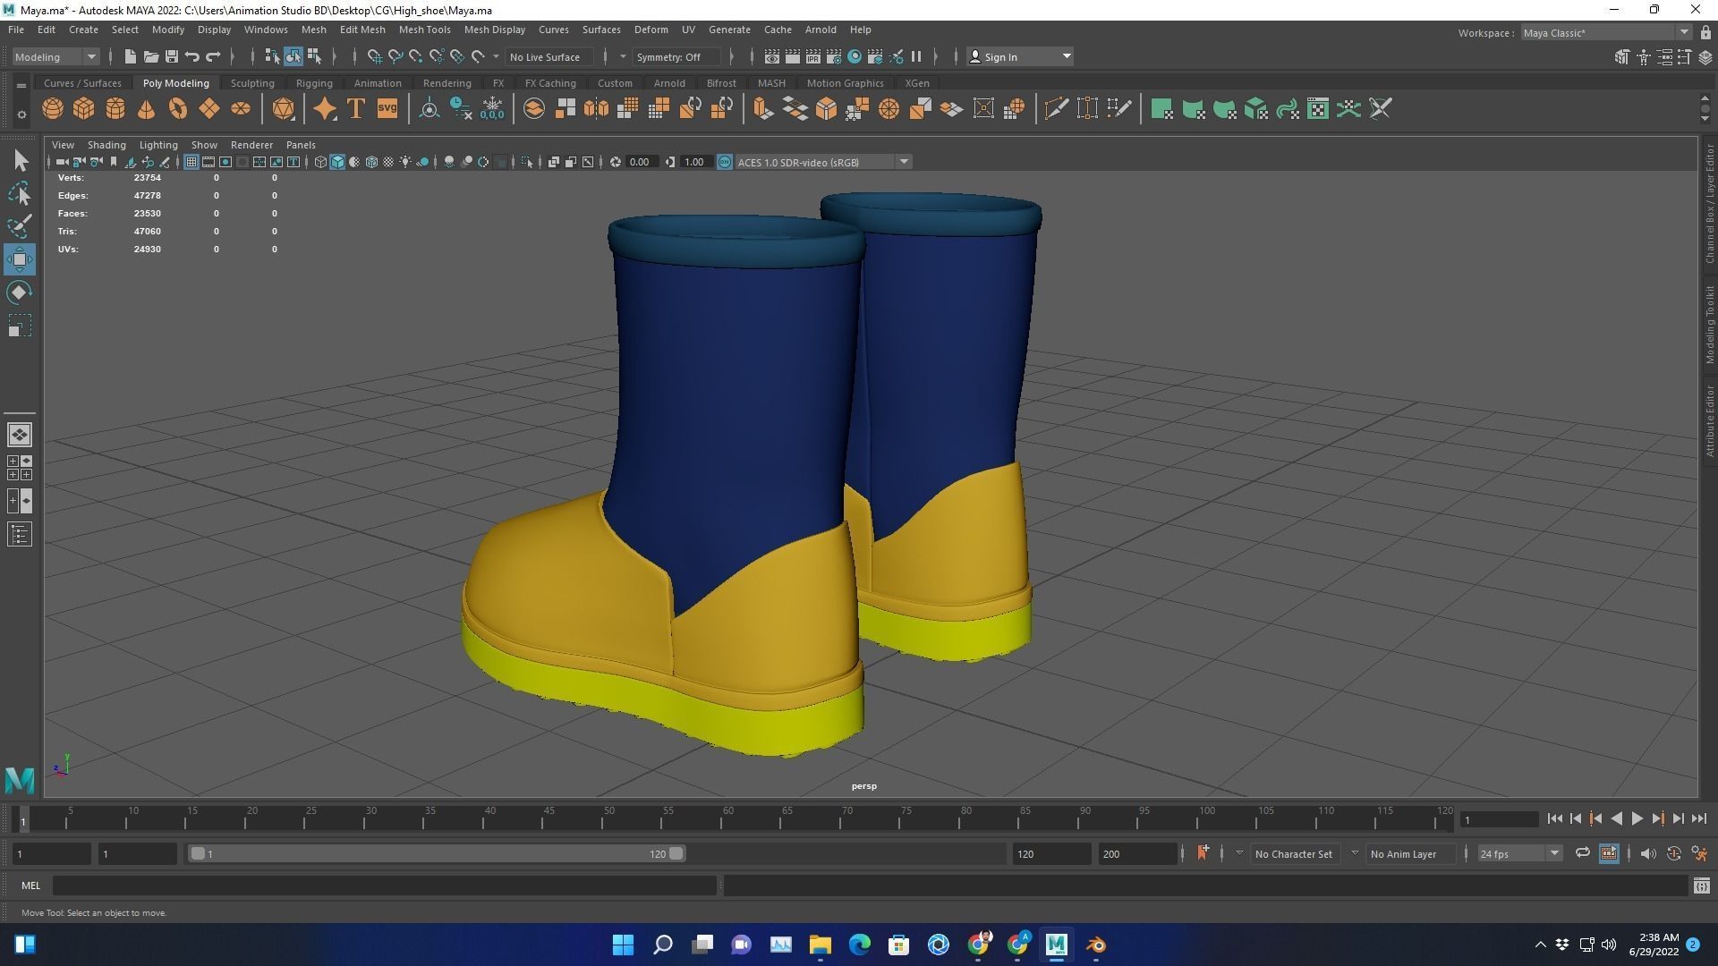Click play forwards button
This screenshot has width=1718, height=966.
pyautogui.click(x=1637, y=819)
